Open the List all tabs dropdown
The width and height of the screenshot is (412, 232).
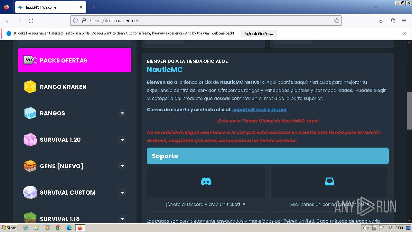[376, 7]
